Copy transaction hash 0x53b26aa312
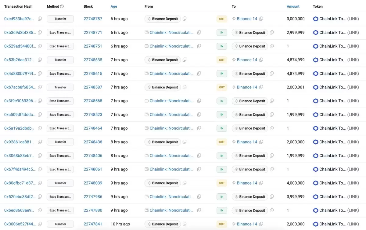This screenshot has width=366, height=230. coord(40,60)
